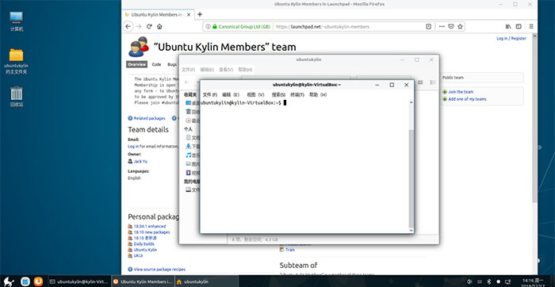Open the 回收站 desktop trash icon
555x287 pixels.
[x=17, y=97]
